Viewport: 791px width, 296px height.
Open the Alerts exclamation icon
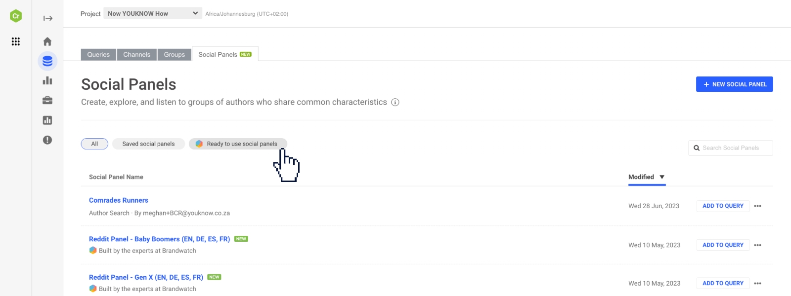pyautogui.click(x=47, y=140)
